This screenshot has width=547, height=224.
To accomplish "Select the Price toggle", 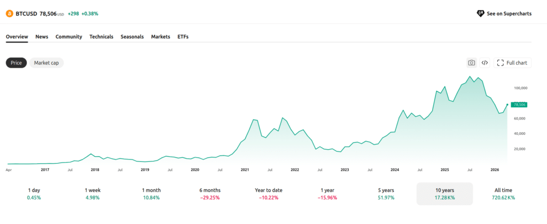I will point(16,63).
